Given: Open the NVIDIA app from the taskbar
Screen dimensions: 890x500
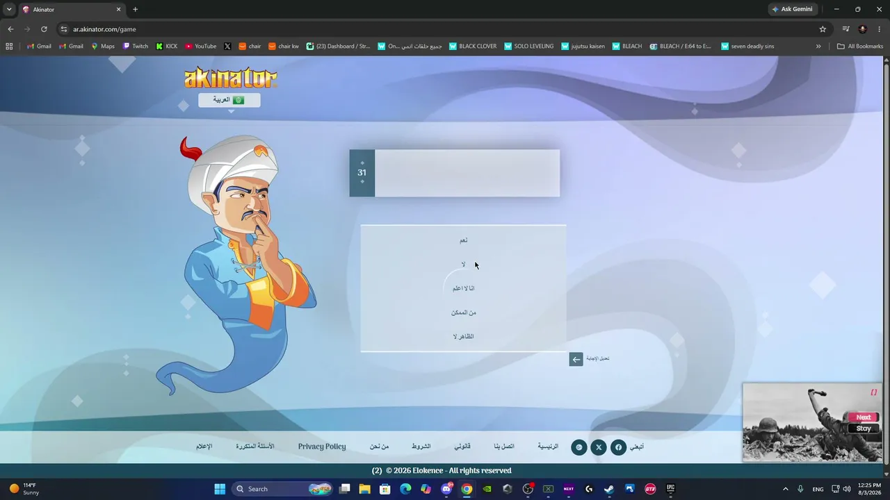Looking at the screenshot, I should tap(487, 489).
